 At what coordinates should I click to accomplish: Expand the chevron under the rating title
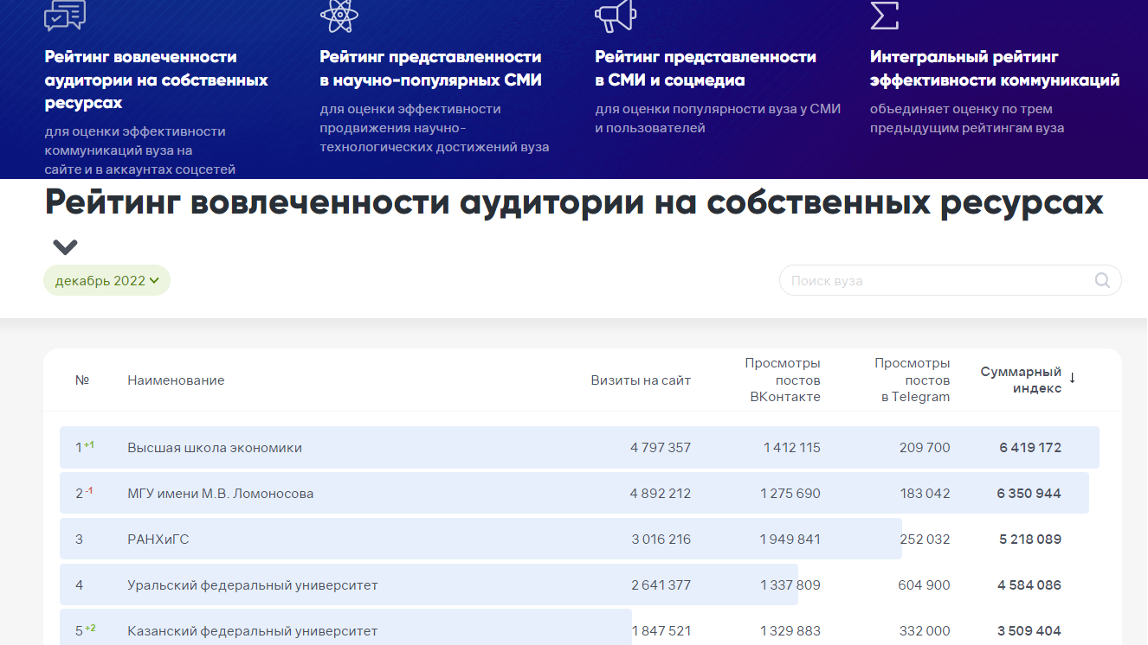[65, 247]
